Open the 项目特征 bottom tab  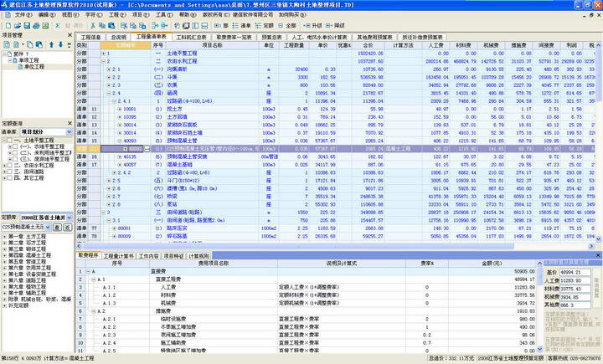174,256
